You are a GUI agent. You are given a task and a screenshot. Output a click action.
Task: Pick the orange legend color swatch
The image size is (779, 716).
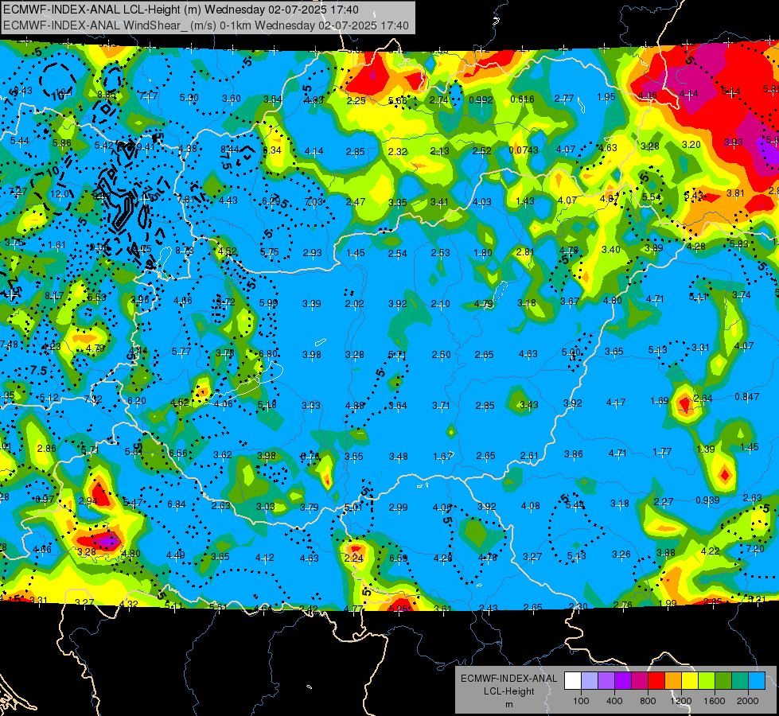[x=672, y=681]
